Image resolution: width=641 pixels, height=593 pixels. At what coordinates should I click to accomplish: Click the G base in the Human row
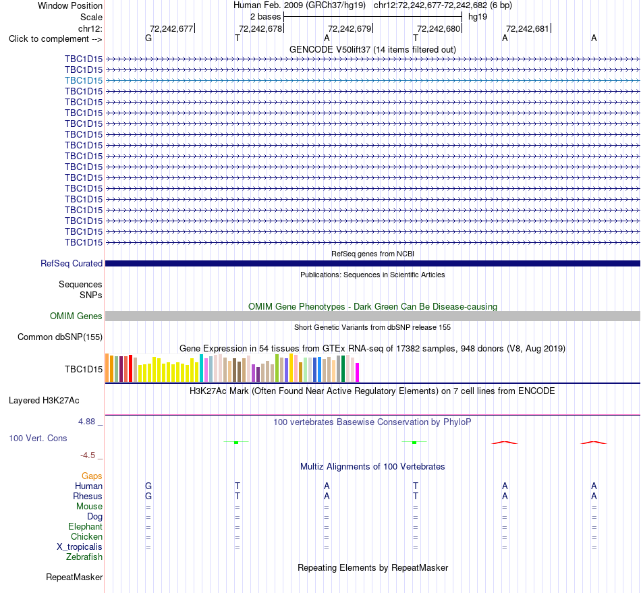click(x=148, y=486)
